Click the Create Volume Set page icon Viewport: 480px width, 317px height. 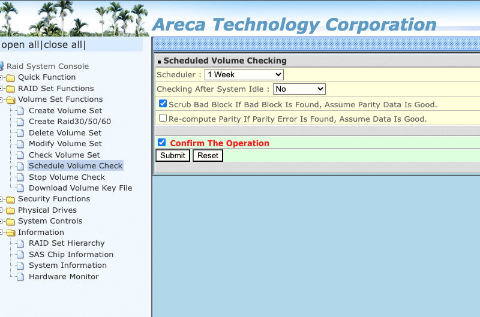21,111
